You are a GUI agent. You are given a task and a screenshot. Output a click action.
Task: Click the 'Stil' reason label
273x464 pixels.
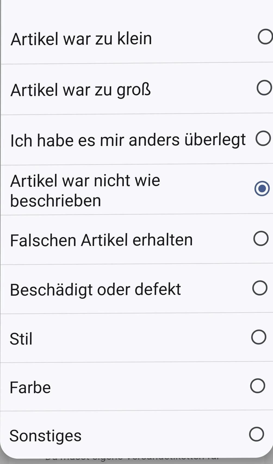[x=21, y=339]
